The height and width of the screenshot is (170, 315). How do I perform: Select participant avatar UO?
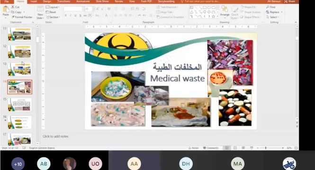[95, 164]
